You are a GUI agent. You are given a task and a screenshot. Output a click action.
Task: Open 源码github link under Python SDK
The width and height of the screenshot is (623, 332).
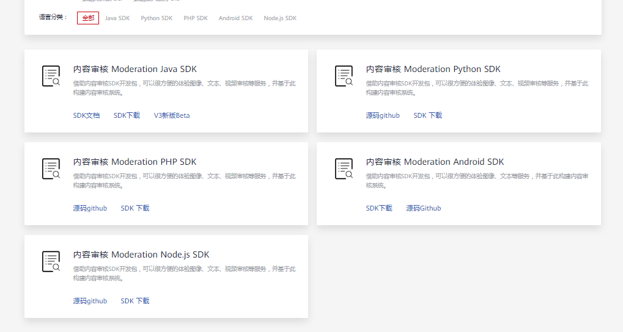pos(383,115)
